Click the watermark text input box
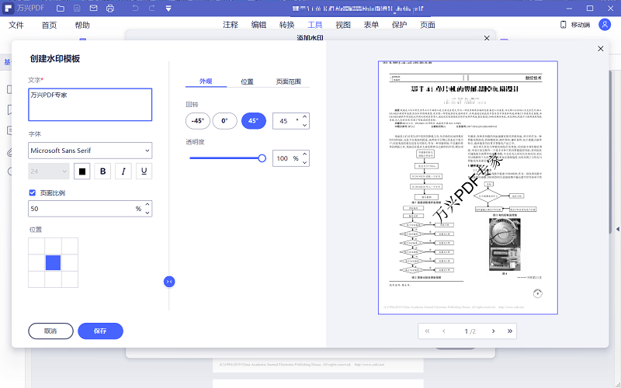 [90, 104]
